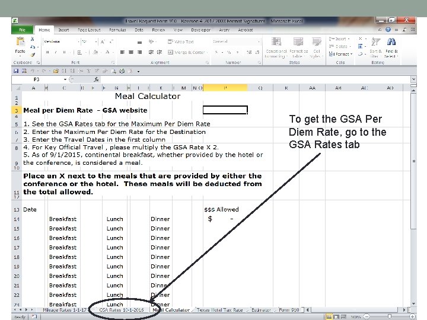Switch to the Developer tab
The width and height of the screenshot is (427, 320).
[200, 30]
